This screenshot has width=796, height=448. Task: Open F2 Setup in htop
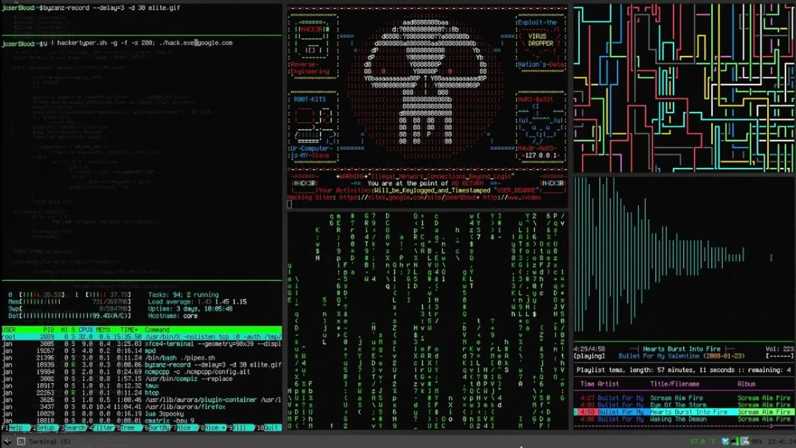pos(42,428)
